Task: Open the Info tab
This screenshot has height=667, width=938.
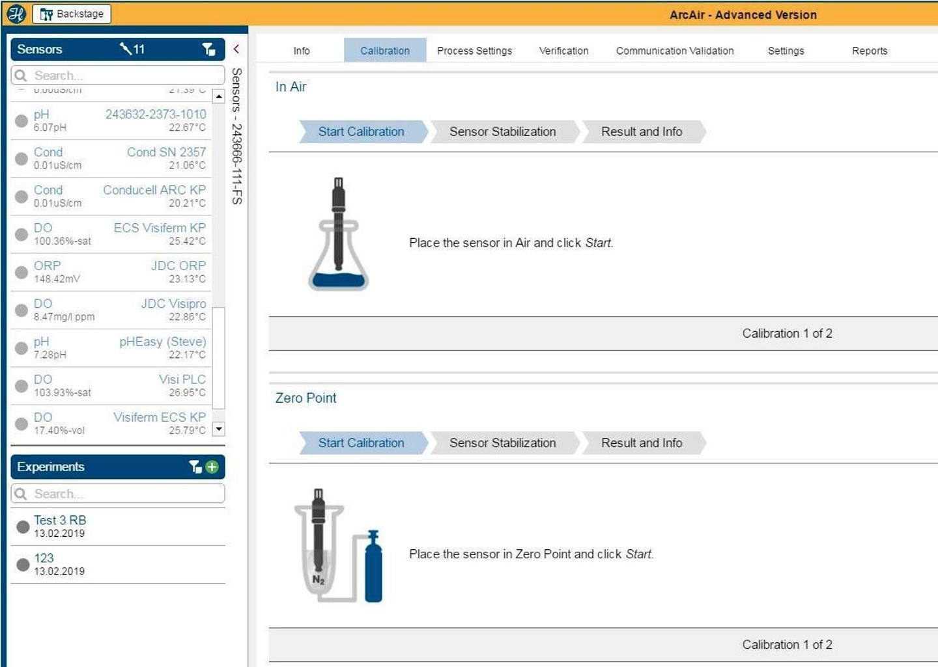Action: coord(302,51)
